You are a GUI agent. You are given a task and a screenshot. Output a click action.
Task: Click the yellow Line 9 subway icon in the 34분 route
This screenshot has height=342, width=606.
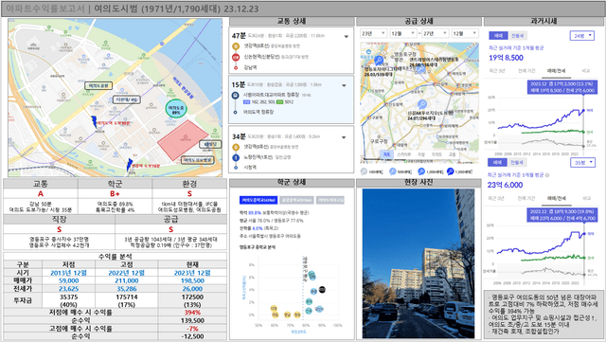coord(236,147)
